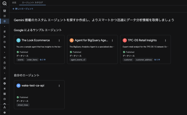Image resolution: width=187 pixels, height=115 pixels.
Task: Click the compass icon in the sidebar
Action: click(4, 83)
